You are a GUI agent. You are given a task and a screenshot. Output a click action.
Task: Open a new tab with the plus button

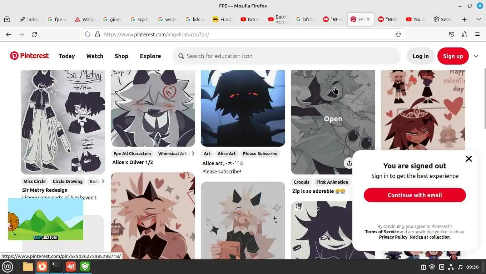[x=464, y=19]
